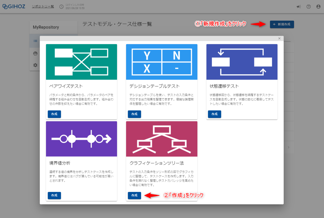Click the green pairwise test thumbnail image
This screenshot has width=324, height=218.
(x=81, y=62)
